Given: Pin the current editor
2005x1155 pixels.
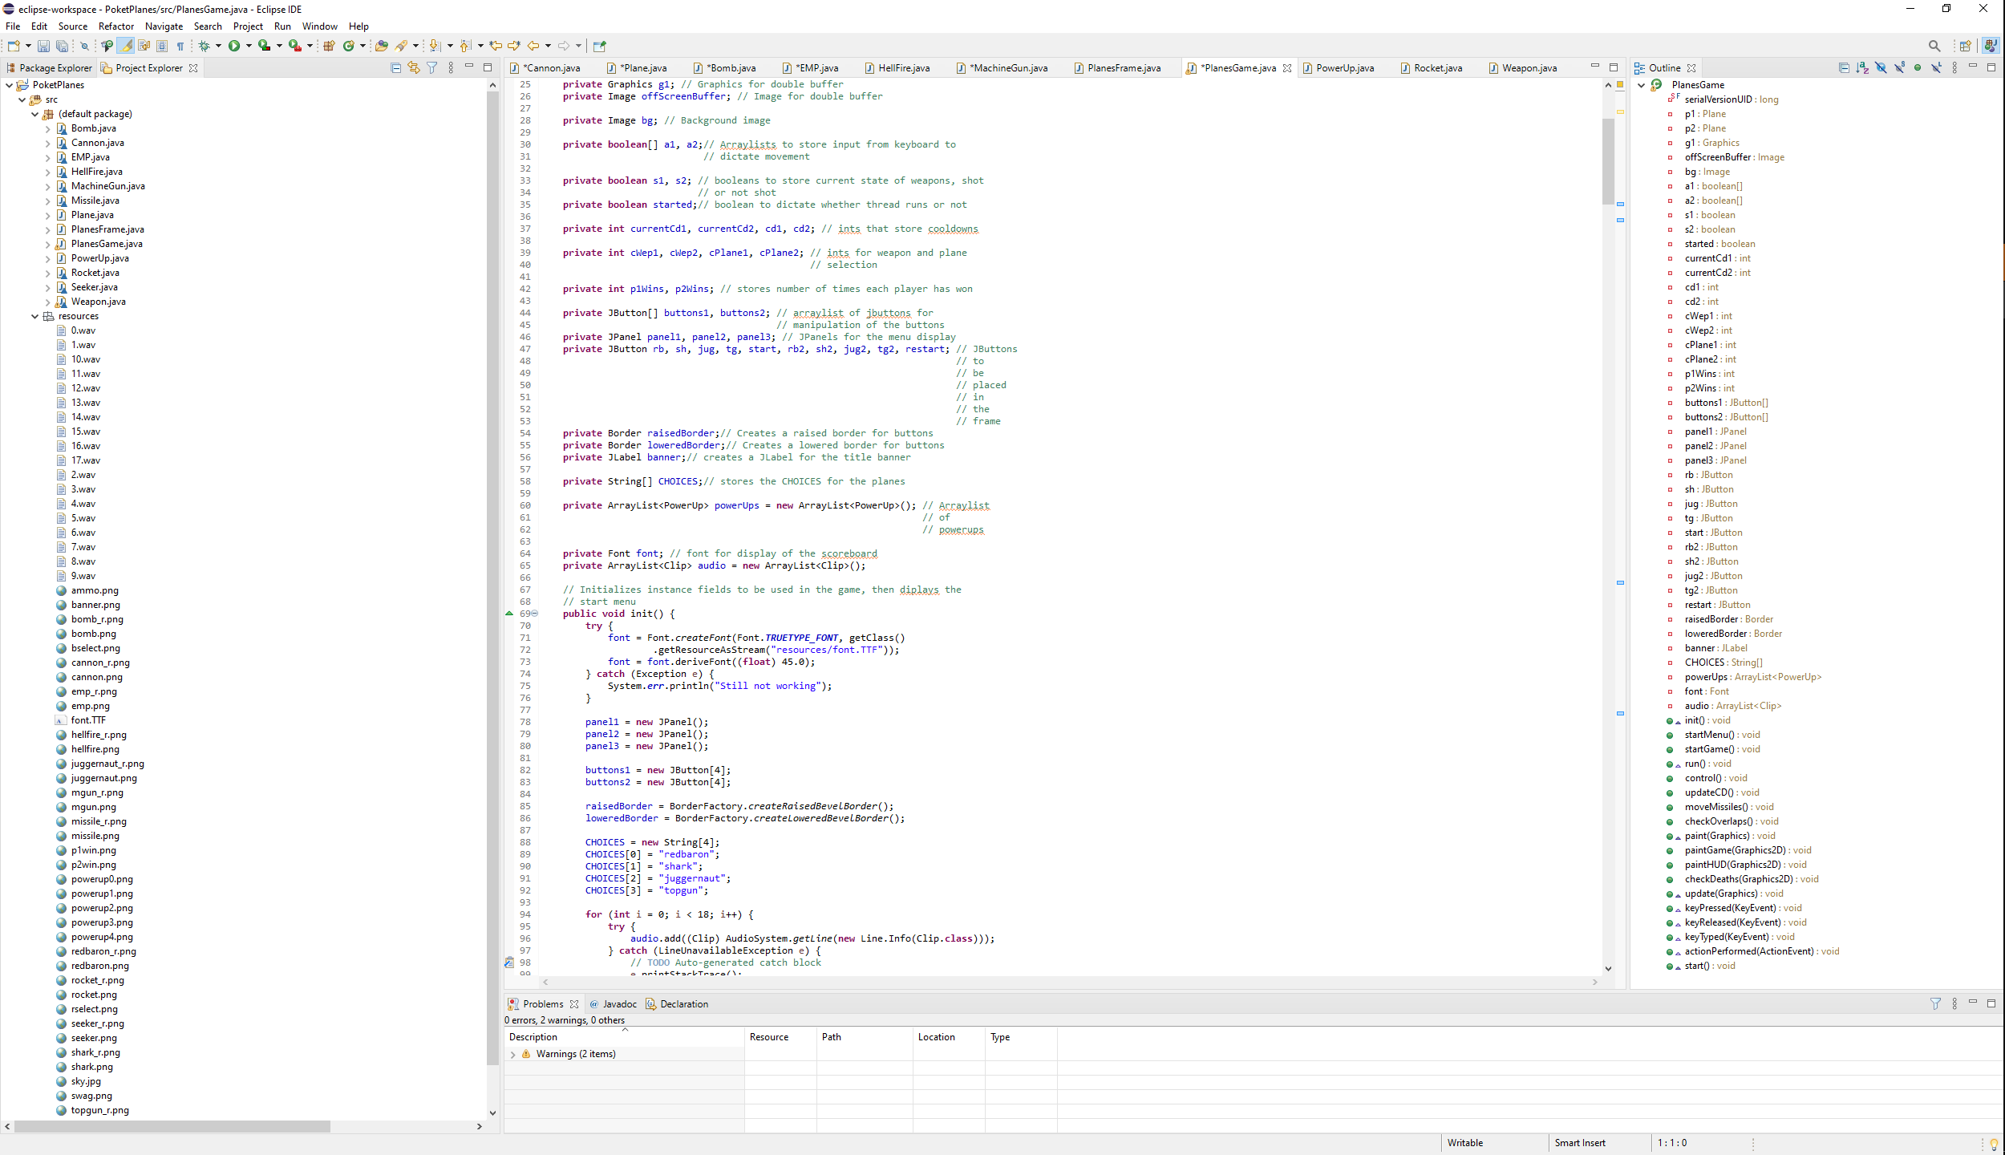Looking at the screenshot, I should pos(597,46).
